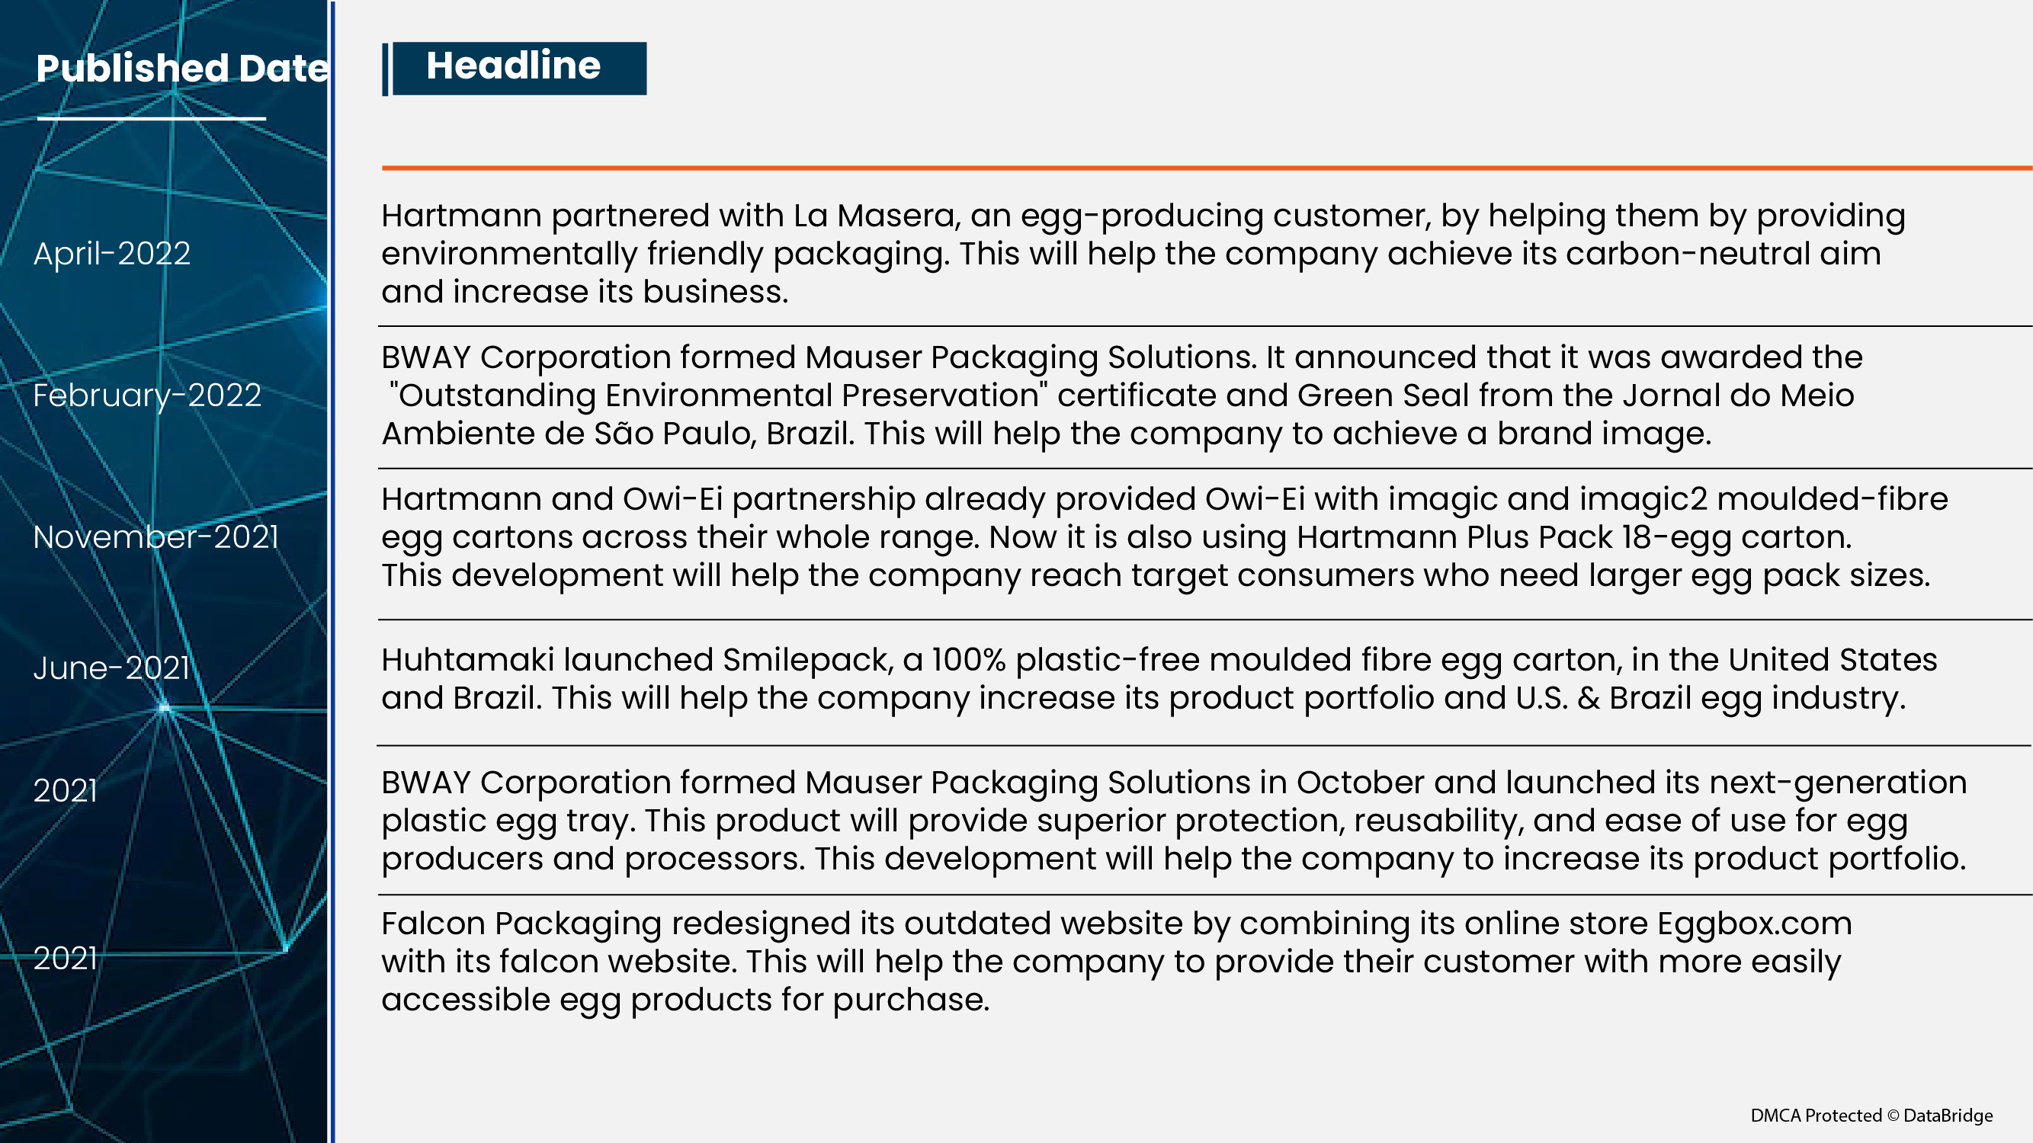Click the April-2022 date entry
Screen dimensions: 2033x1143
click(112, 254)
